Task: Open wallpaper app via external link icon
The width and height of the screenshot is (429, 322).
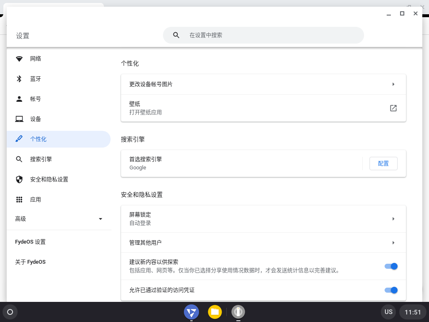Action: pyautogui.click(x=393, y=108)
